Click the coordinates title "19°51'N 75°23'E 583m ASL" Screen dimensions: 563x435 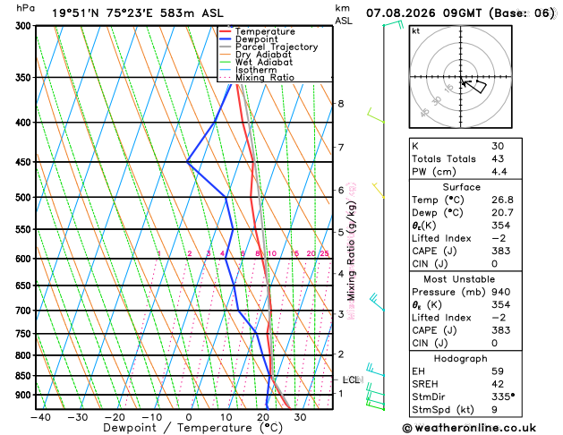tap(138, 13)
